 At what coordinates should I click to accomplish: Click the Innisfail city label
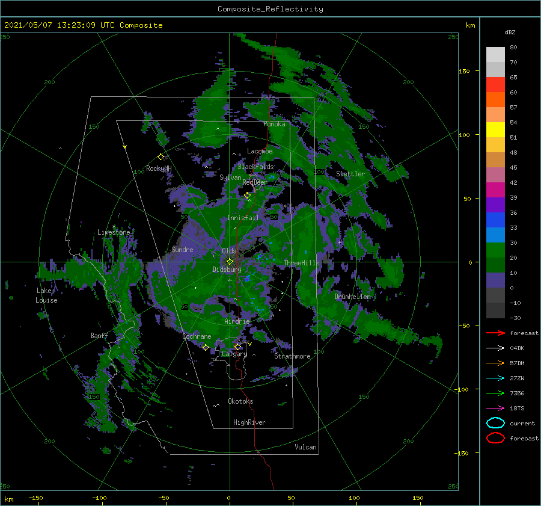pyautogui.click(x=243, y=218)
